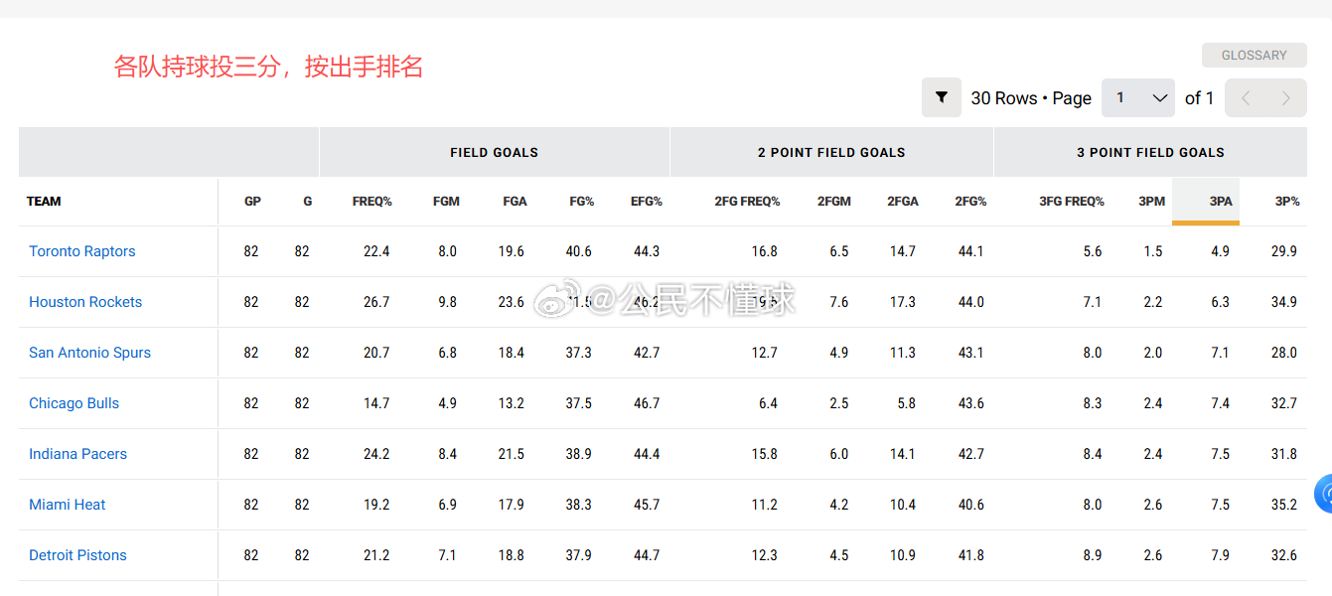
Task: Select Detroit Pistons EFG% value 44.7
Action: click(x=646, y=555)
